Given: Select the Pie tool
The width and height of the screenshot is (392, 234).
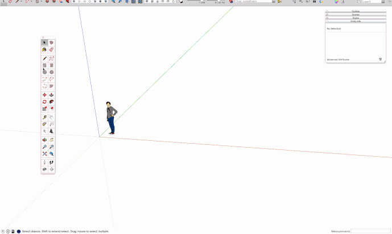Looking at the screenshot, I should pos(52,86).
